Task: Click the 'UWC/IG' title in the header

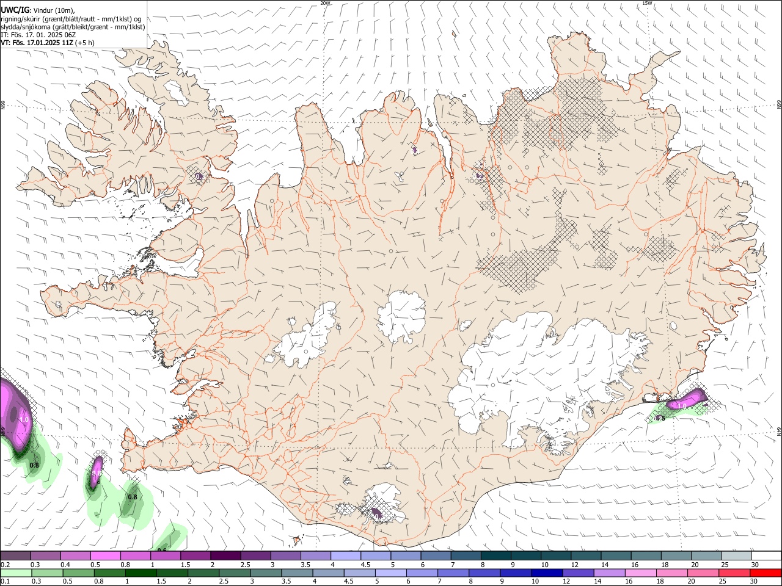Action: pos(15,10)
